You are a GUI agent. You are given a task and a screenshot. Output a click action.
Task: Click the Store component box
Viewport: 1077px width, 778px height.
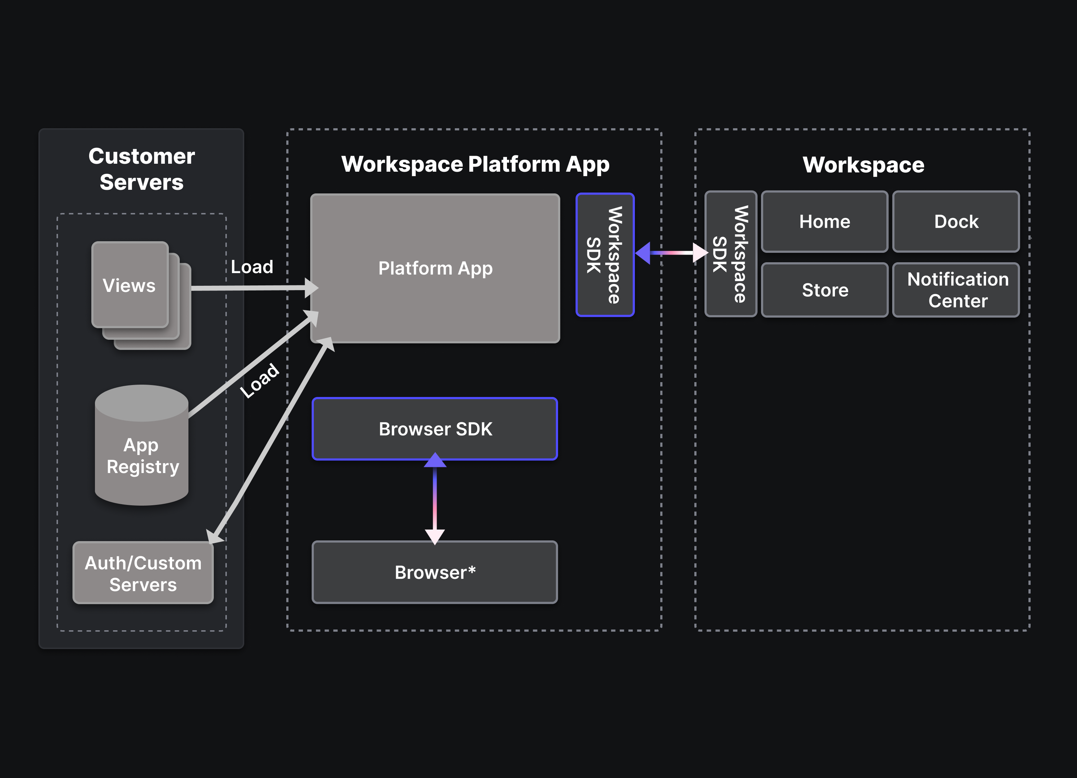(824, 290)
